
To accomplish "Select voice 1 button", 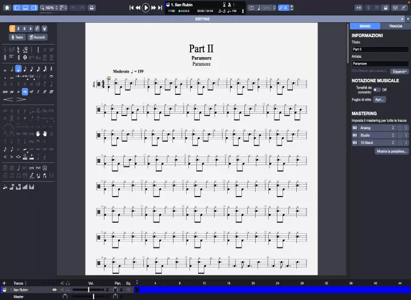I will tap(12, 29).
